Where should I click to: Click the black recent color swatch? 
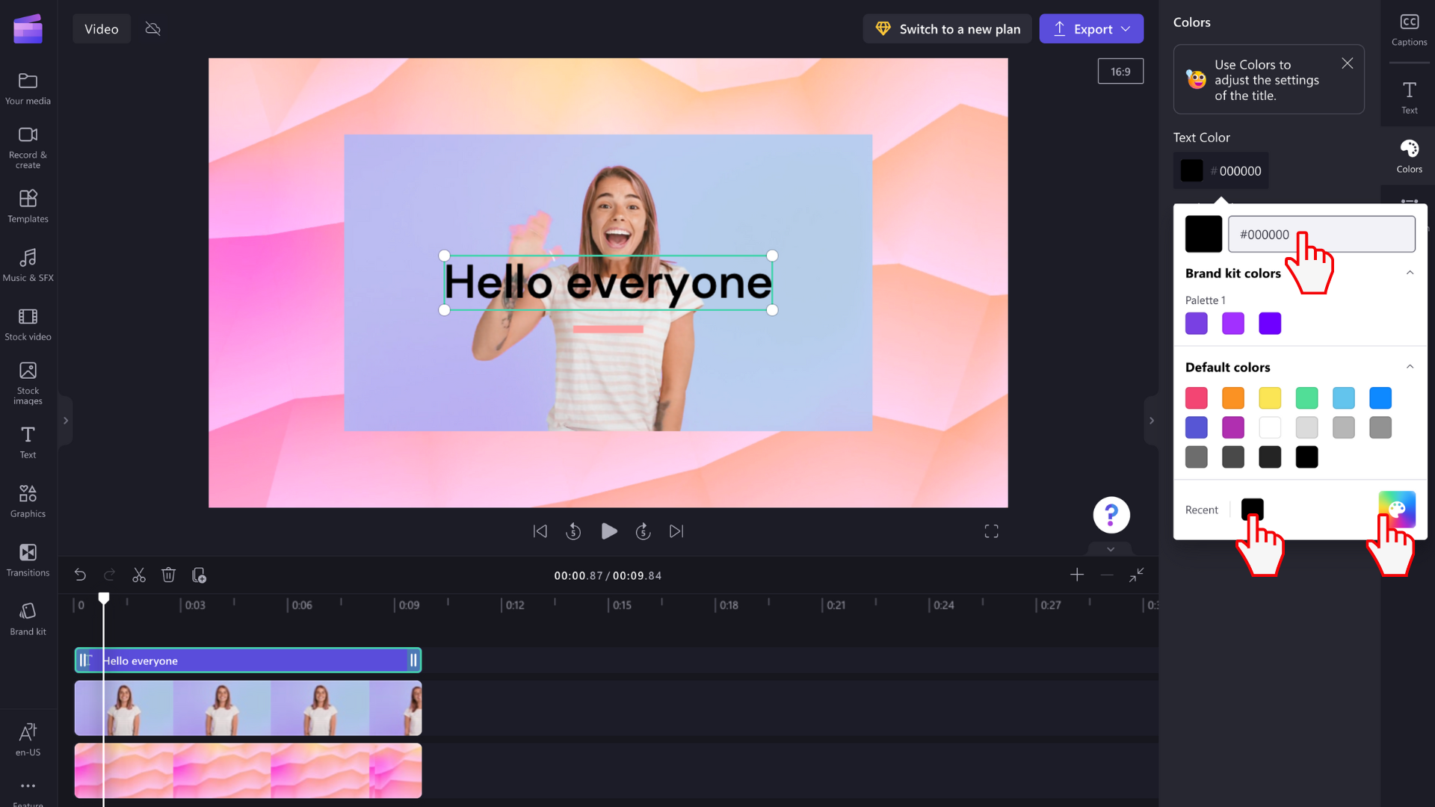point(1252,508)
